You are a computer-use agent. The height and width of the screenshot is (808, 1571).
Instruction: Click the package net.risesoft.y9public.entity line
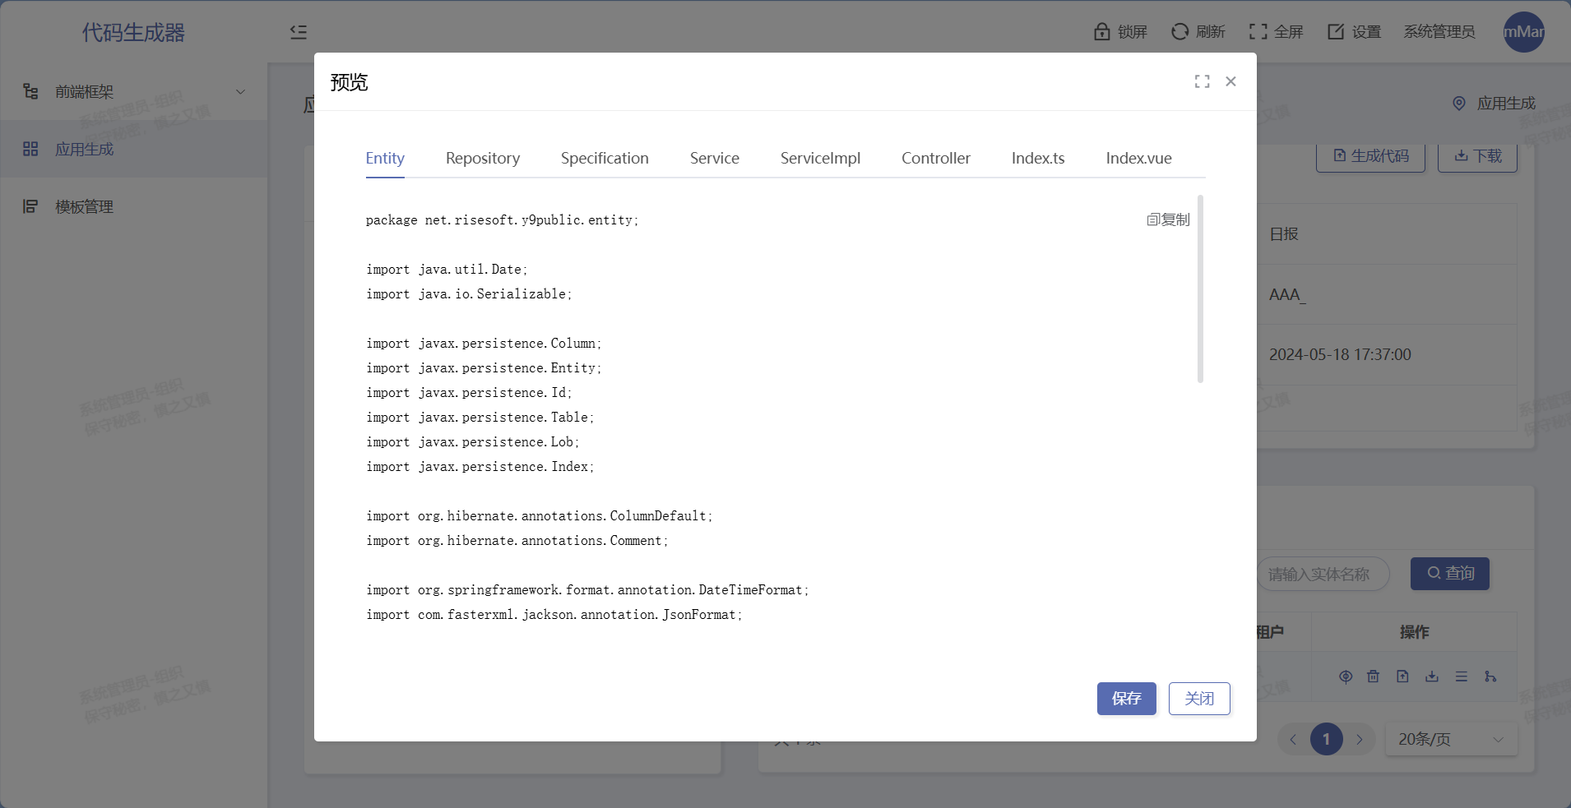click(503, 220)
